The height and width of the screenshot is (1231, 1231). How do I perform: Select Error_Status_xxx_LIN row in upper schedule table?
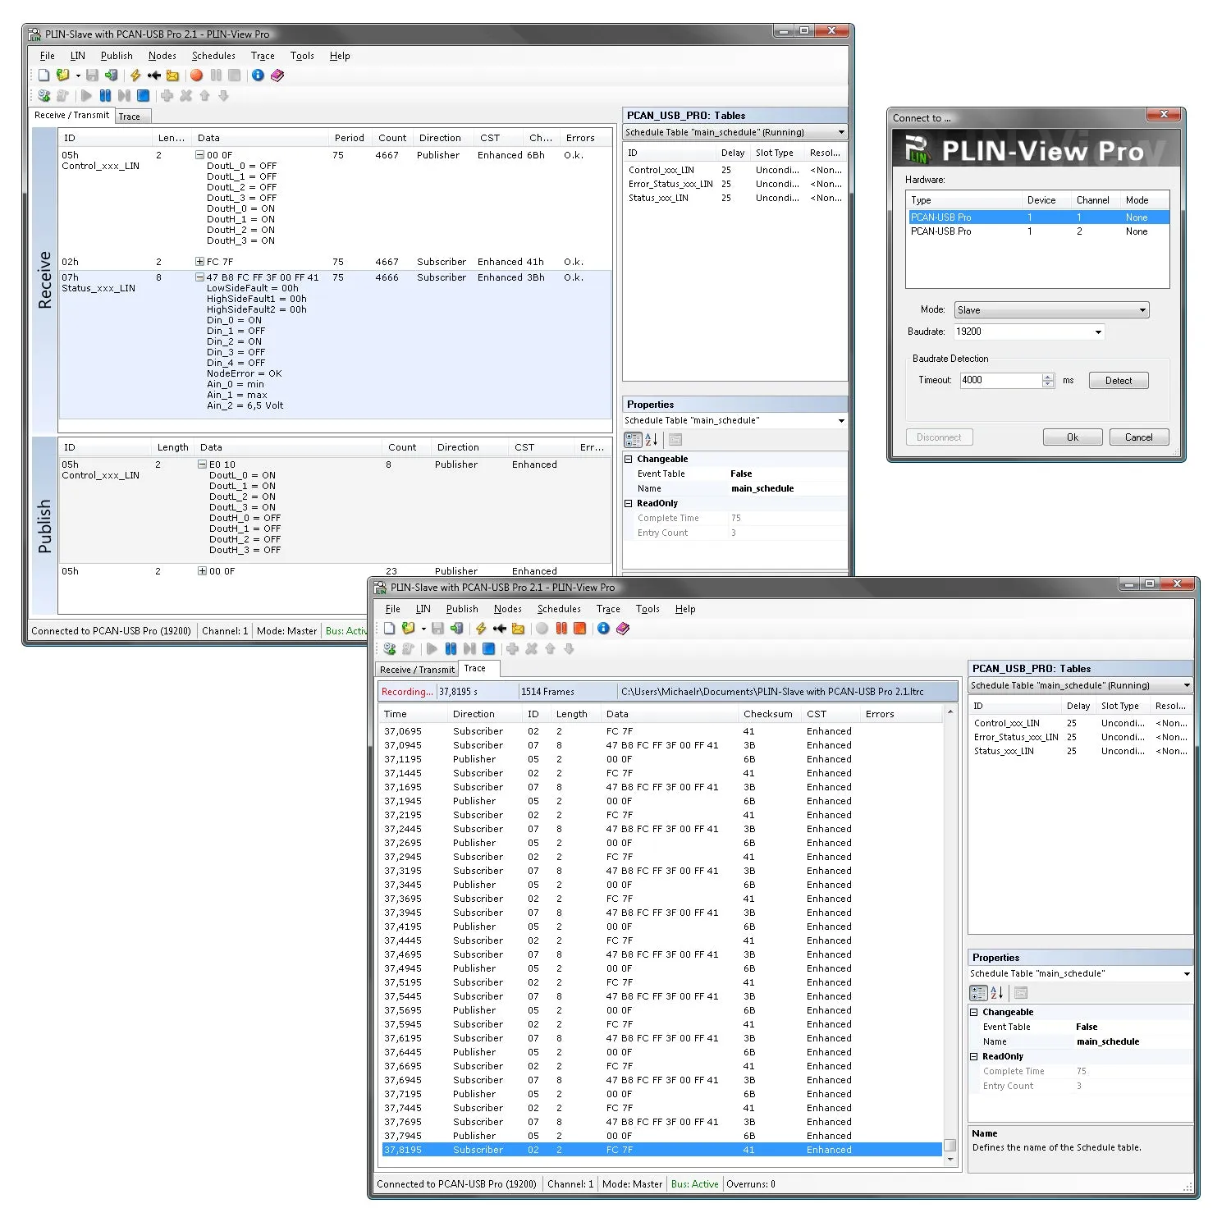(735, 185)
